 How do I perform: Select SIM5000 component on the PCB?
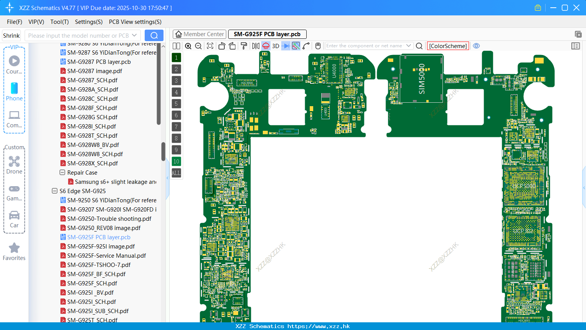pyautogui.click(x=421, y=79)
